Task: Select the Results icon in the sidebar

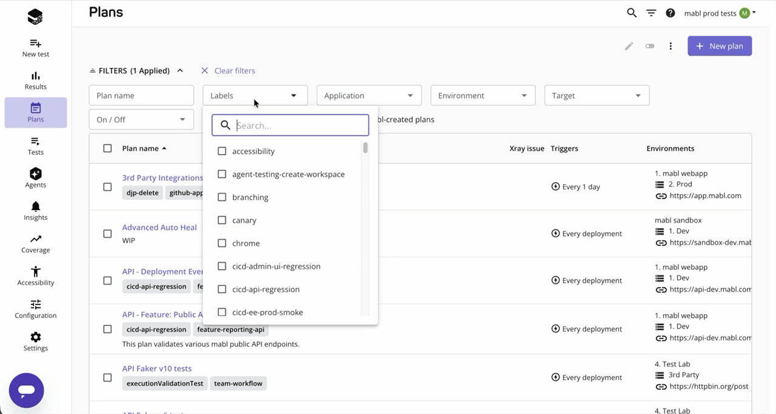Action: pos(35,77)
